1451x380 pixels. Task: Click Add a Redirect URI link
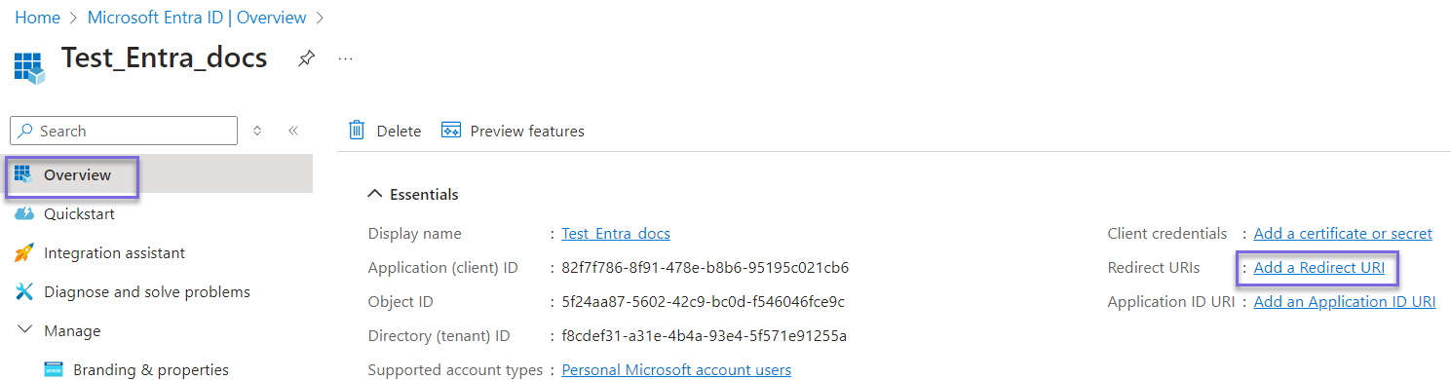pos(1318,268)
